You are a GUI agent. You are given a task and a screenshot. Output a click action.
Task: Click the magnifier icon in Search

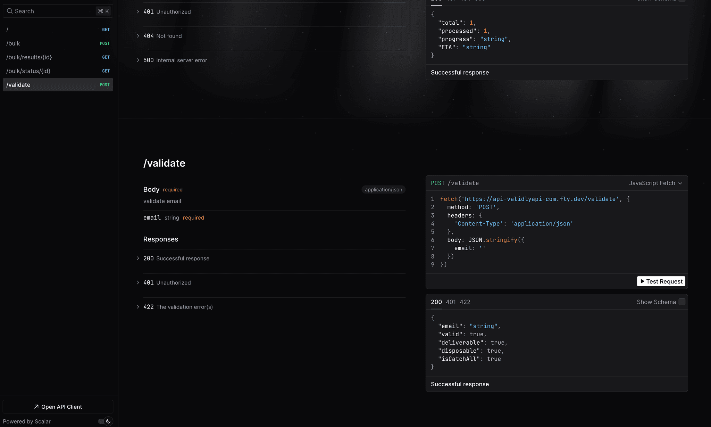pos(10,11)
